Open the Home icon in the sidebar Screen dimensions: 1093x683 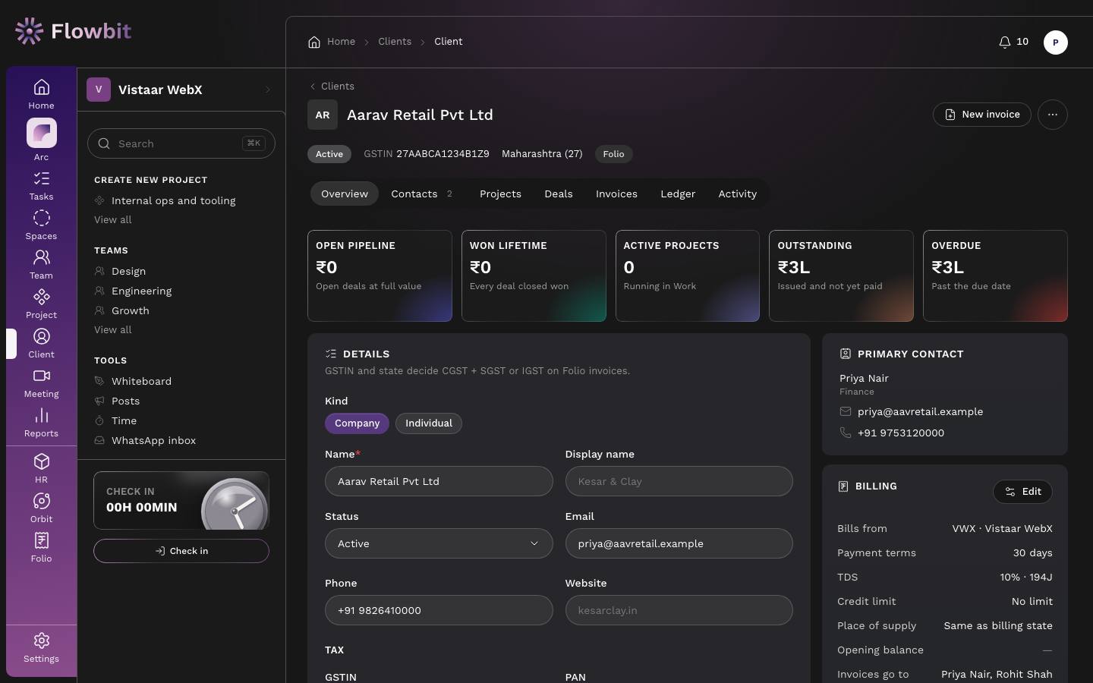tap(41, 94)
